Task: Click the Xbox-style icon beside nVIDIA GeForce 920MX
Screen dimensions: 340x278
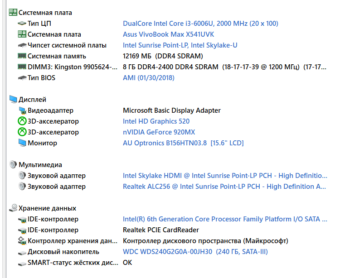Action: tap(22, 132)
